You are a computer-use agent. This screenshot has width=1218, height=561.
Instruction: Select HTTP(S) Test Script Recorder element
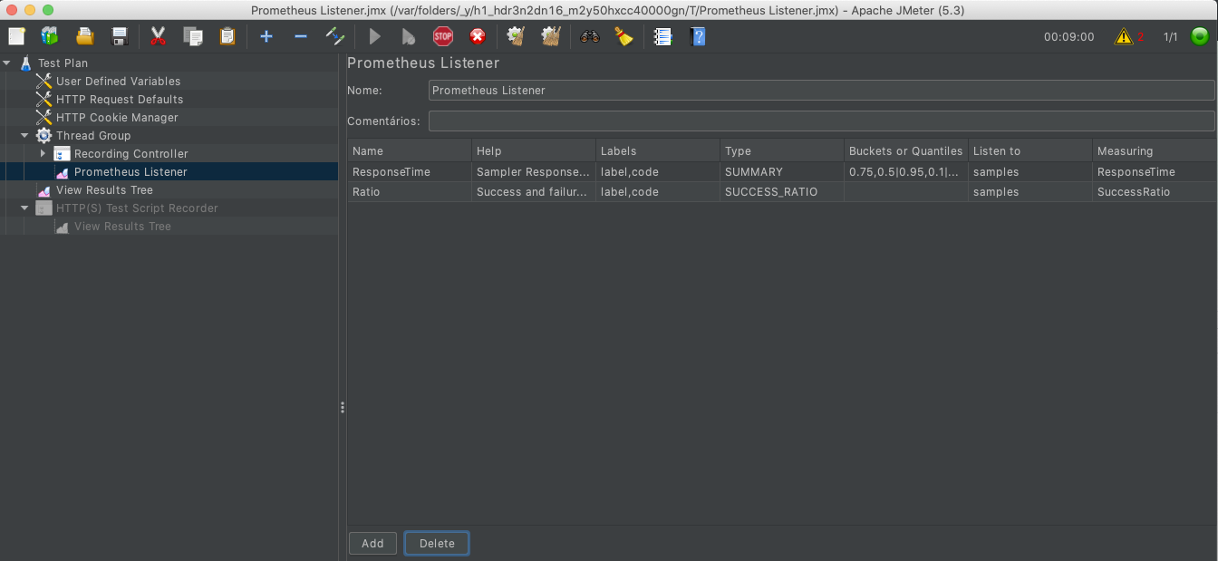pyautogui.click(x=137, y=208)
